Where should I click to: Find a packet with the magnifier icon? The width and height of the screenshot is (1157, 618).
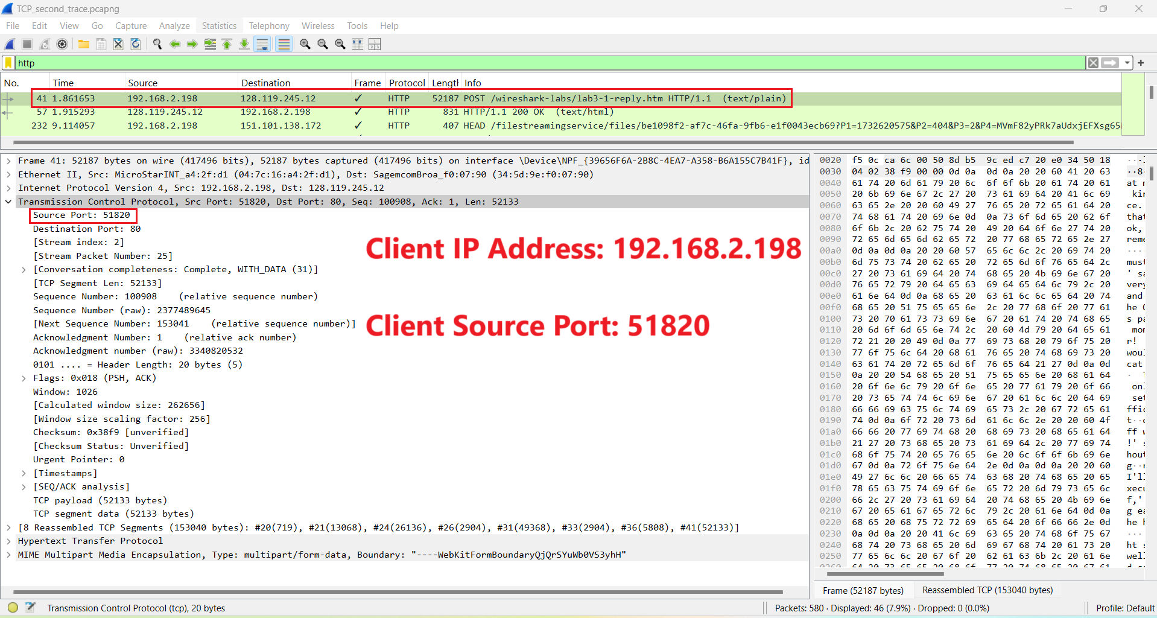click(x=157, y=44)
